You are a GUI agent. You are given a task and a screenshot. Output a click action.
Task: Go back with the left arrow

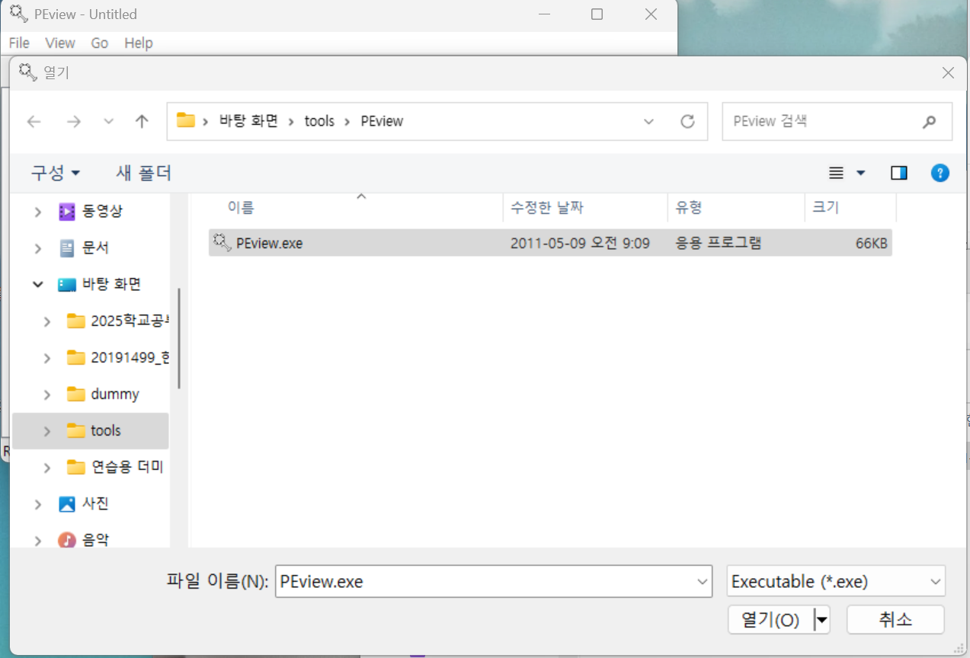(34, 122)
